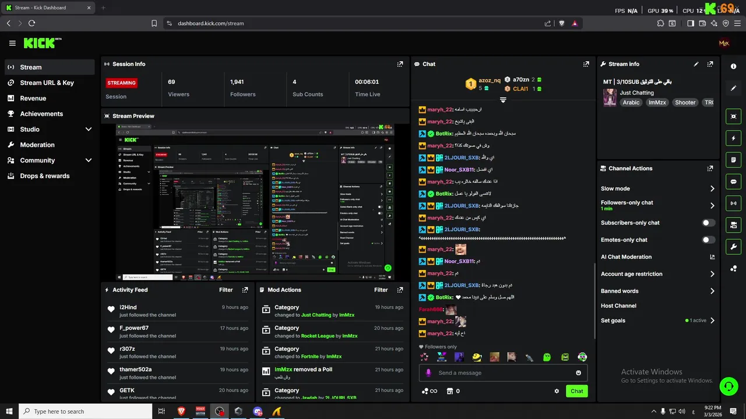Screen dimensions: 746x419
Task: Toggle the focus frame widget in sidebar
Action: pyautogui.click(x=734, y=116)
